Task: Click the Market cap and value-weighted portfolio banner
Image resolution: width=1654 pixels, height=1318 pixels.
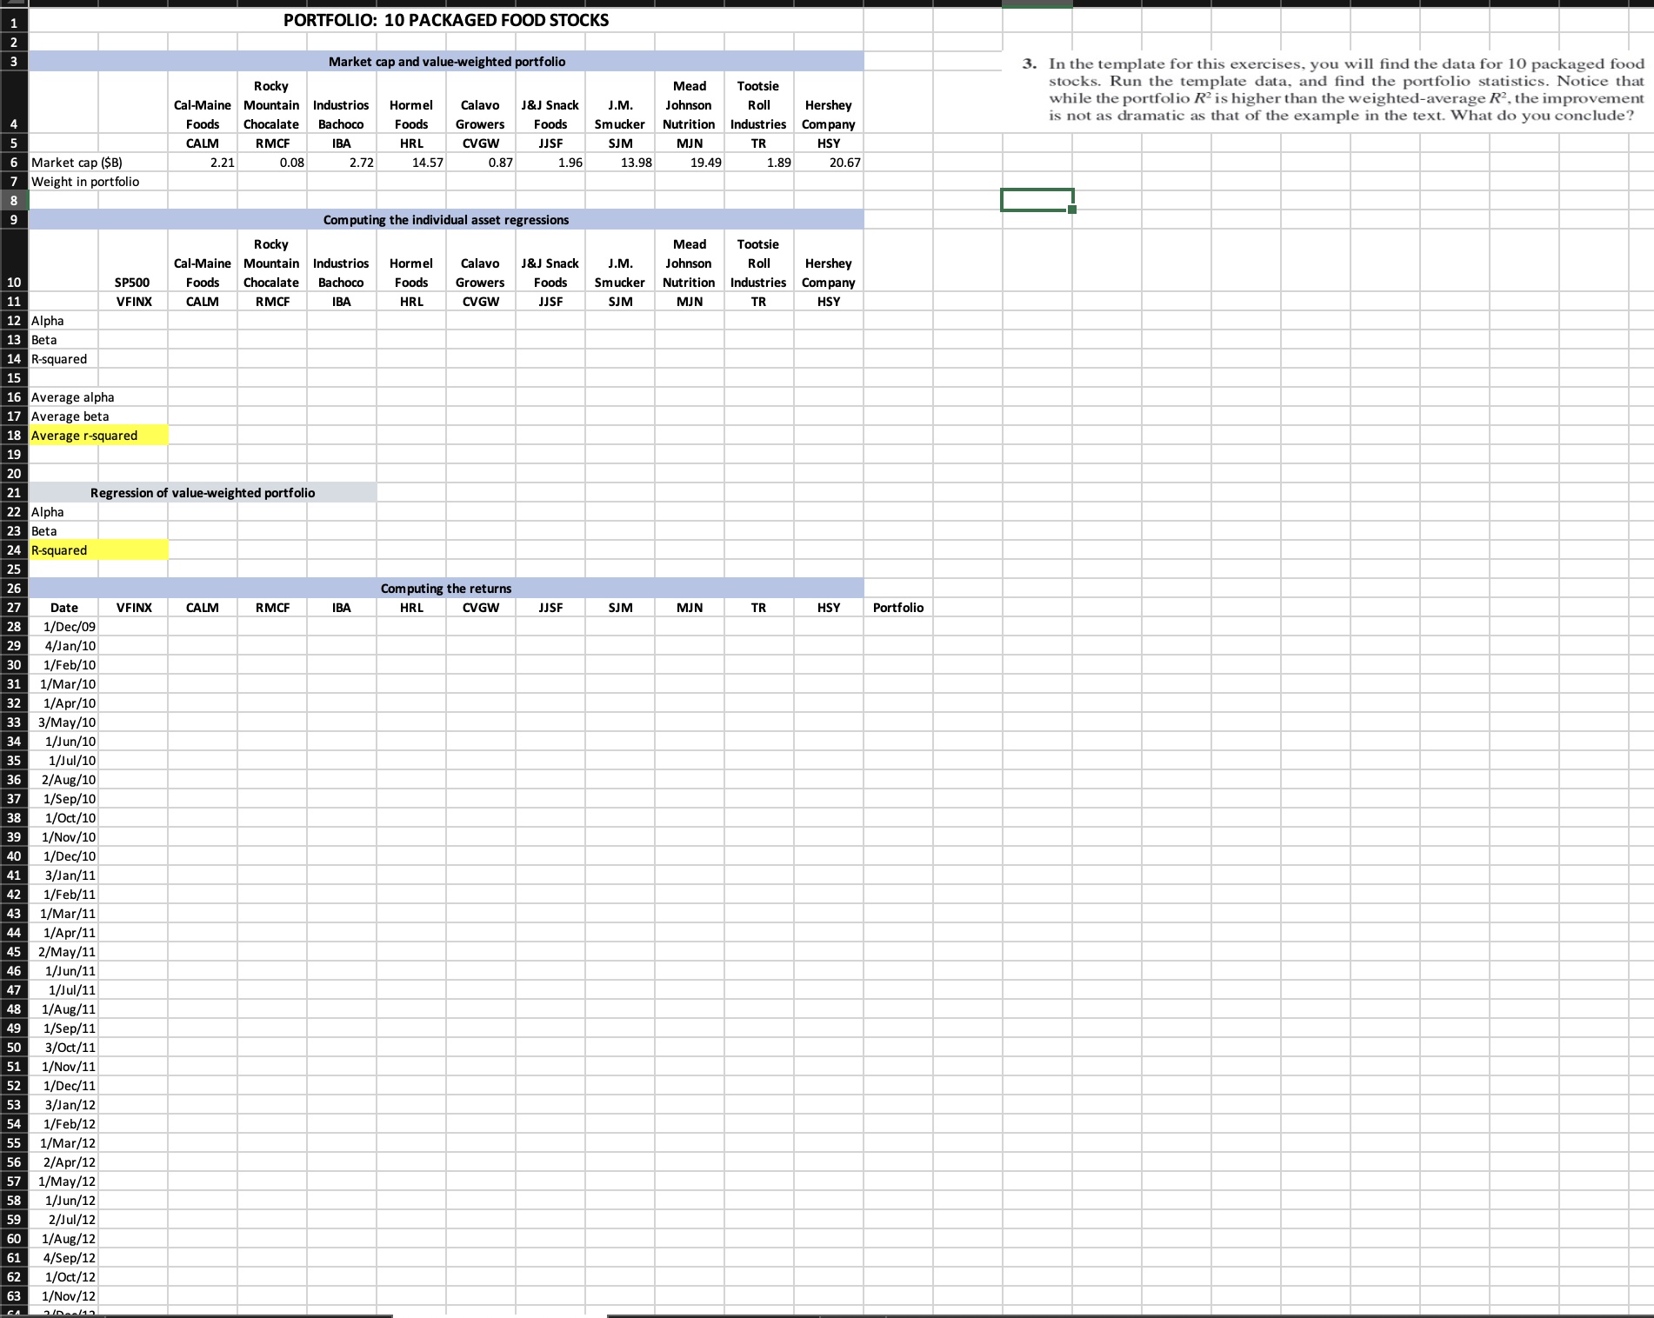Action: point(444,61)
